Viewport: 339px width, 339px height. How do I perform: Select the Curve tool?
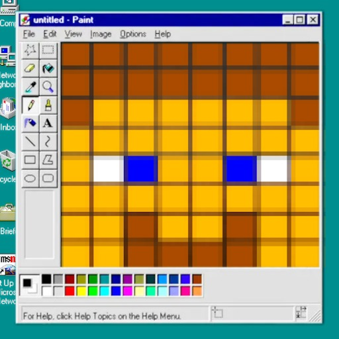(48, 142)
